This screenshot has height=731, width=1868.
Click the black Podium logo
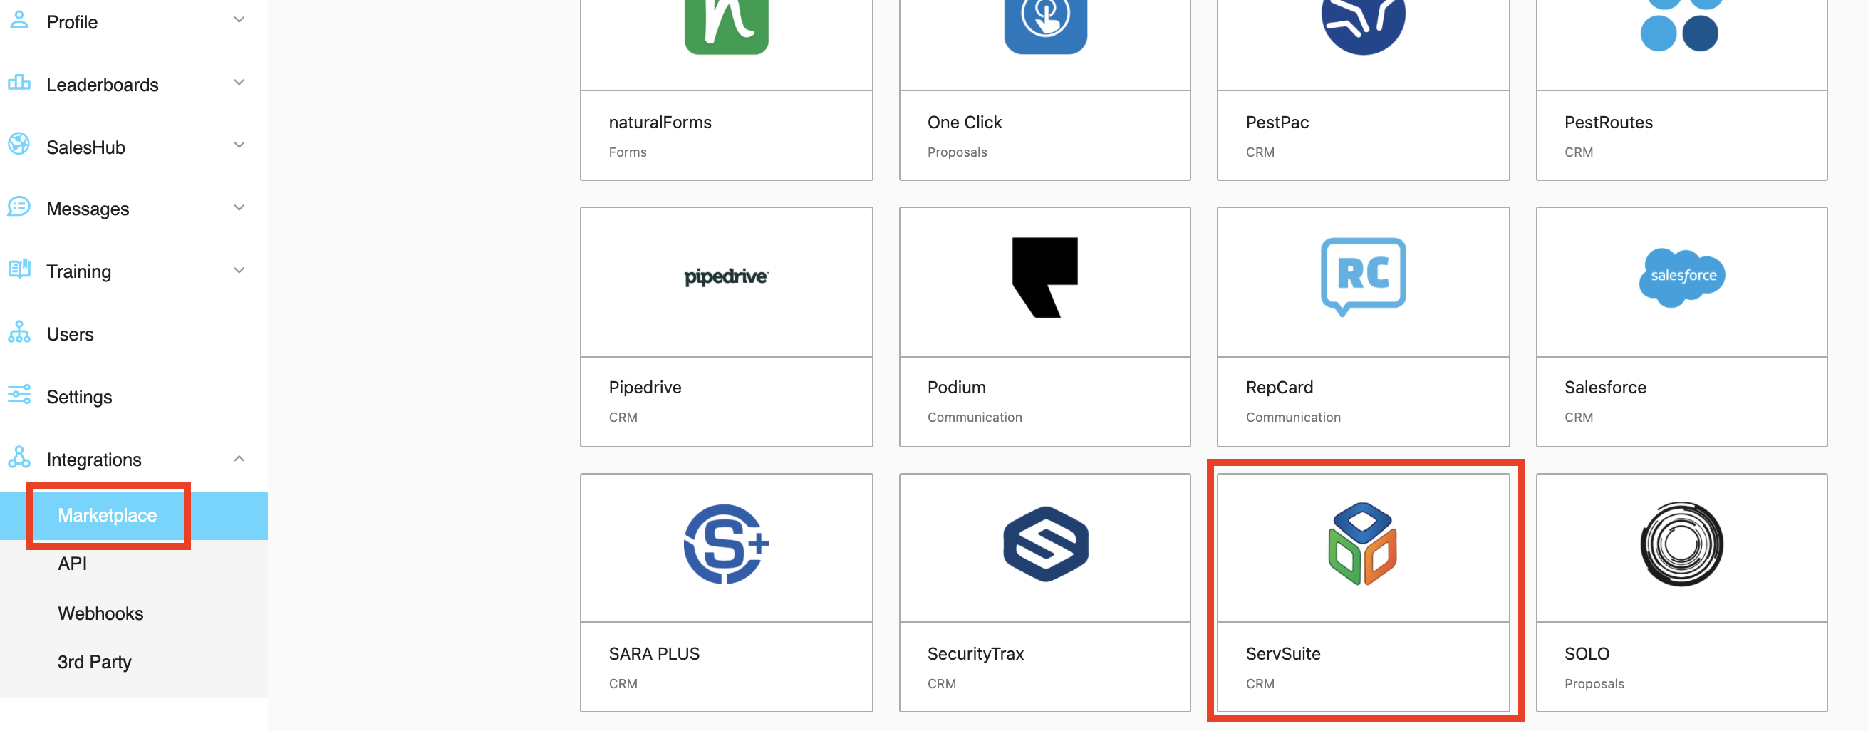tap(1045, 277)
